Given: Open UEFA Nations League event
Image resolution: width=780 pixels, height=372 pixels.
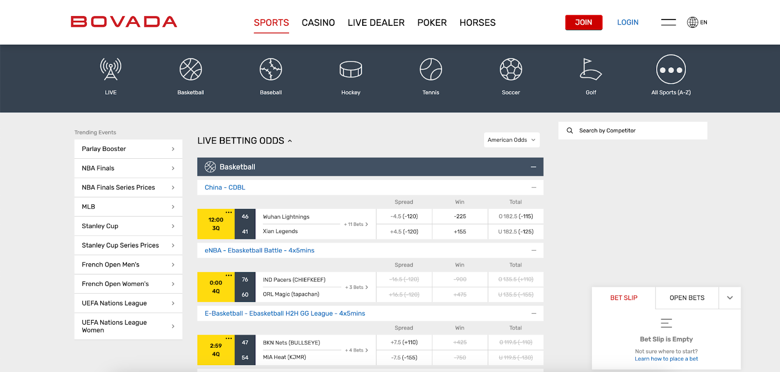Looking at the screenshot, I should tap(128, 303).
